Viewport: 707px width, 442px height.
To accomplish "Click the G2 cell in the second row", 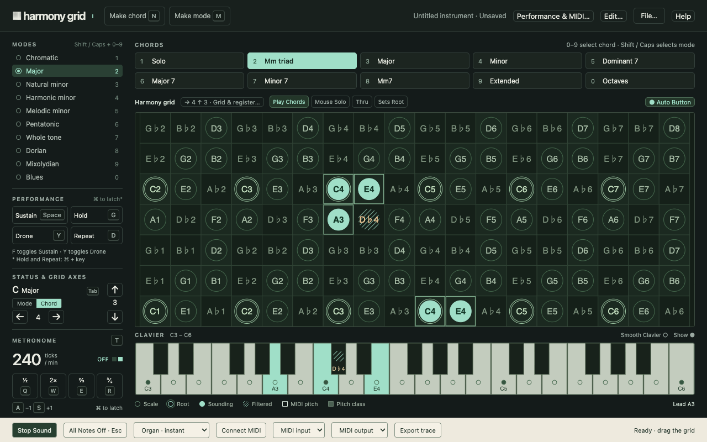I will click(186, 159).
